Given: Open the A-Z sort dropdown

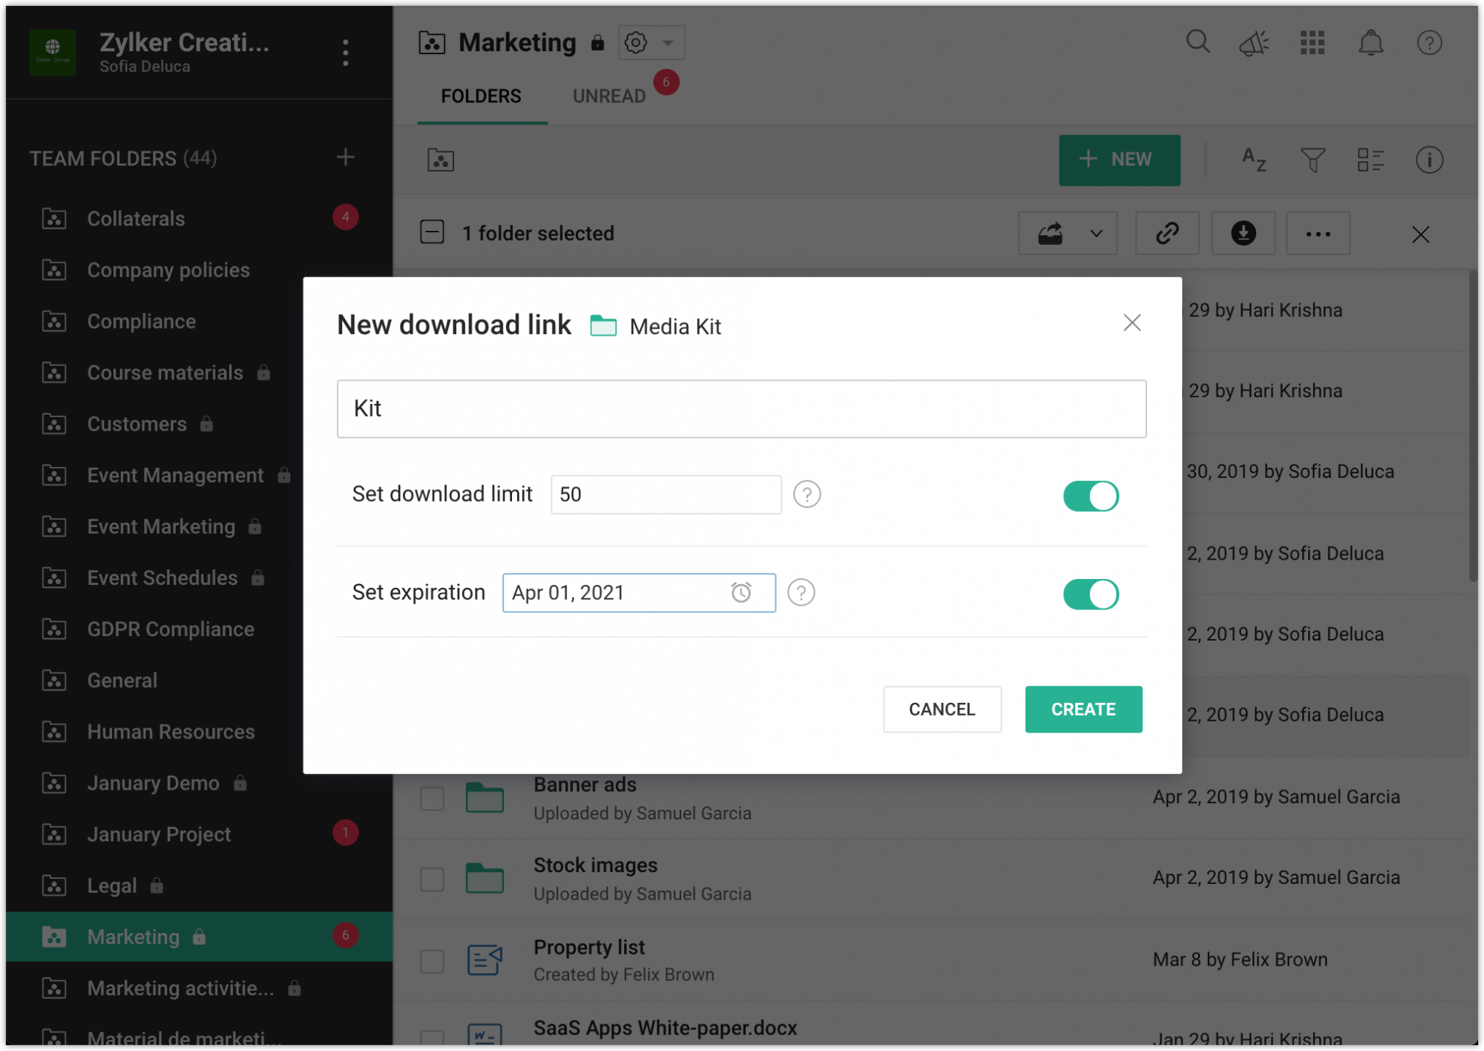Looking at the screenshot, I should (1253, 160).
